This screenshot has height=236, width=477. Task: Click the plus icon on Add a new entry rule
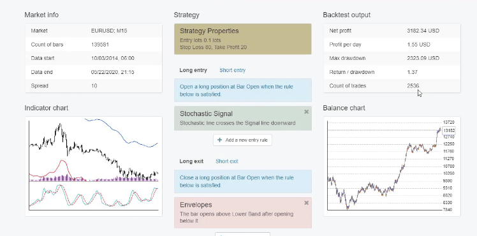(220, 140)
